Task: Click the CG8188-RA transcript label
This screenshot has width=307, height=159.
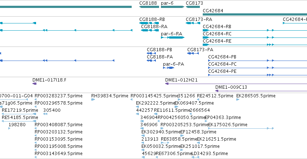Action: click(154, 27)
